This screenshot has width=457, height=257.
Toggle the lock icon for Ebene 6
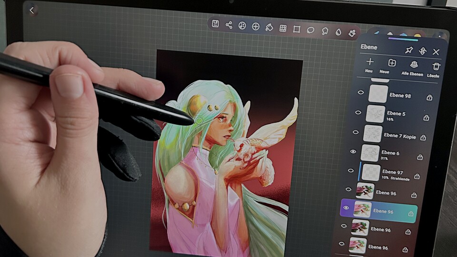420,157
